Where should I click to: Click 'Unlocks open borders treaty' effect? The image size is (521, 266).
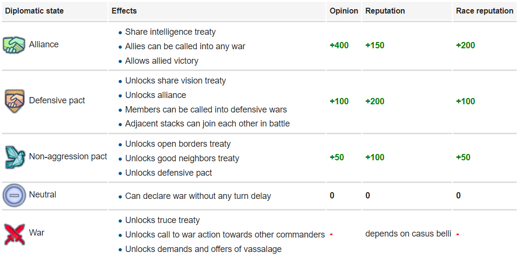point(178,144)
